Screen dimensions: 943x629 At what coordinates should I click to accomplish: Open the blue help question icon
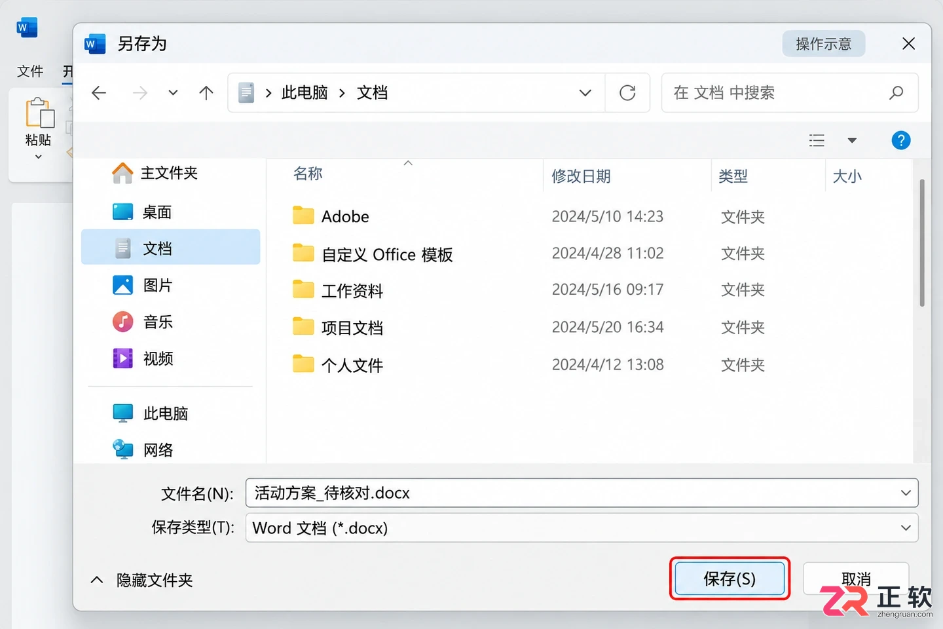tap(901, 140)
